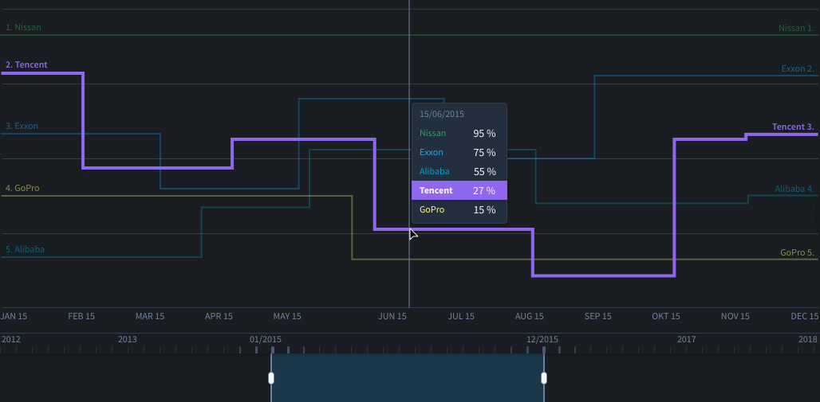
Task: Select the 2013 marker on the timeline
Action: click(127, 340)
